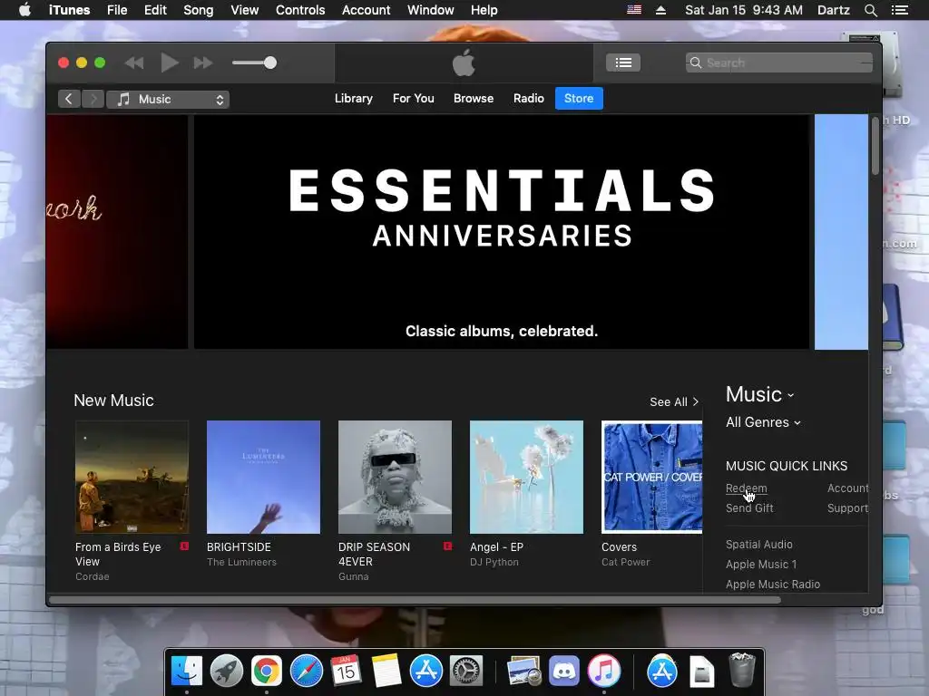Viewport: 929px width, 696px height.
Task: Switch to the Library tab
Action: click(354, 99)
